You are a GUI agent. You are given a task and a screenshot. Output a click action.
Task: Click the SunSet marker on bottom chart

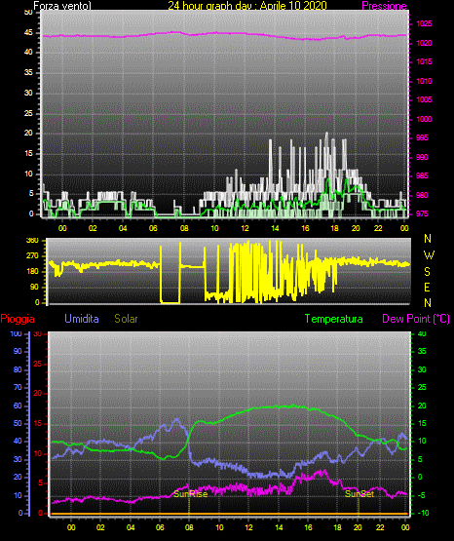(x=359, y=494)
